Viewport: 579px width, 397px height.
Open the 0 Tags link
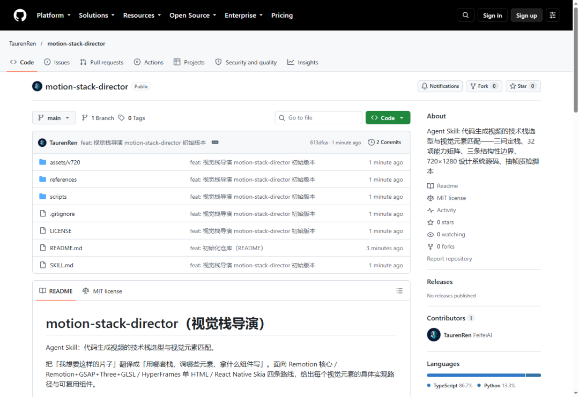[132, 118]
